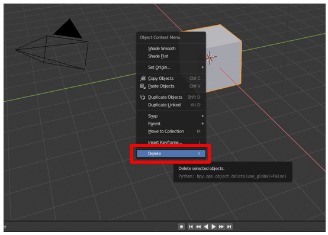
Task: Choose Shade Smooth in the context menu
Action: [171, 49]
